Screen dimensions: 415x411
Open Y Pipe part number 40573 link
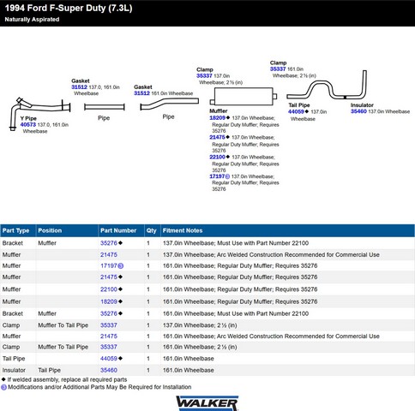click(28, 125)
